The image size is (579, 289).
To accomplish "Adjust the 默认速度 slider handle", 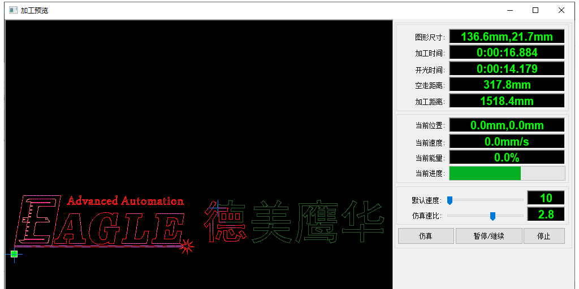I will [450, 200].
